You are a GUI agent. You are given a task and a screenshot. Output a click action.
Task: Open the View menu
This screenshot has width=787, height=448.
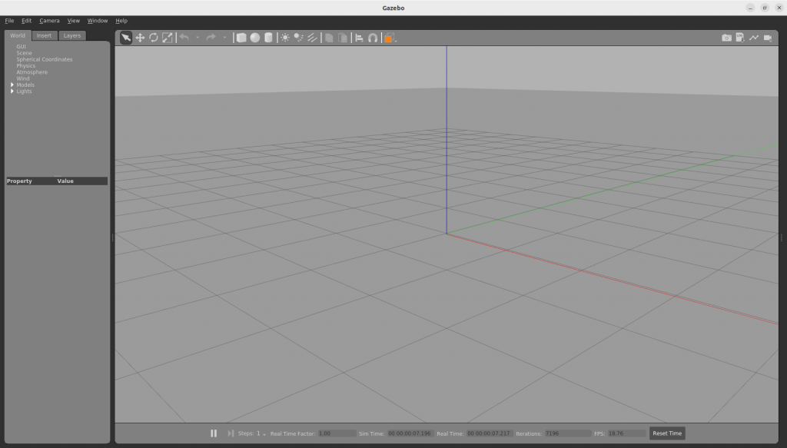tap(73, 21)
